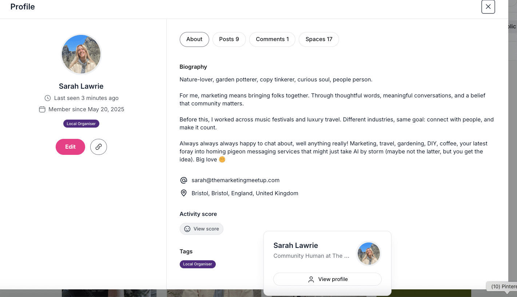517x297 pixels.
Task: Click the pink Edit button
Action: (70, 147)
